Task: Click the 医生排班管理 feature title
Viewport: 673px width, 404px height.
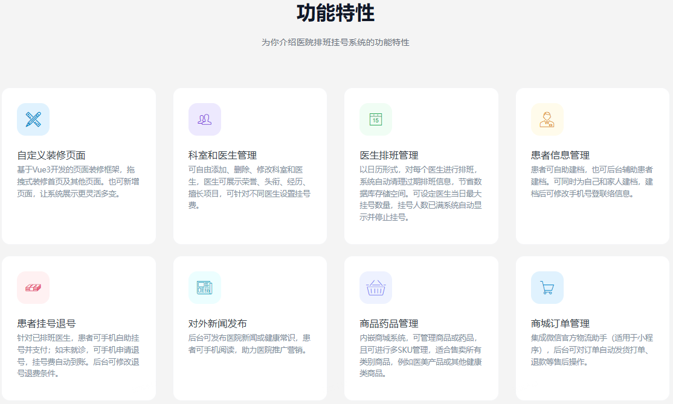Action: click(389, 156)
